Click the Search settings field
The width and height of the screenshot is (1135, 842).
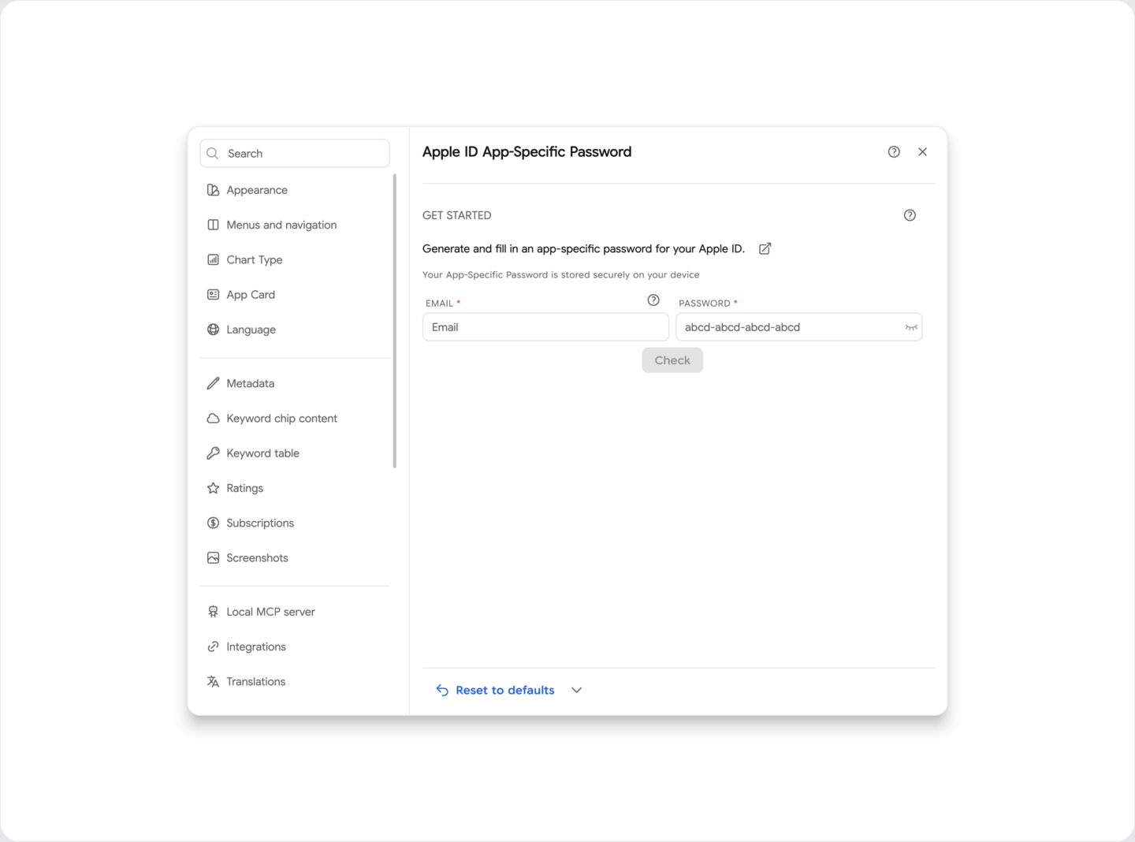pyautogui.click(x=295, y=153)
